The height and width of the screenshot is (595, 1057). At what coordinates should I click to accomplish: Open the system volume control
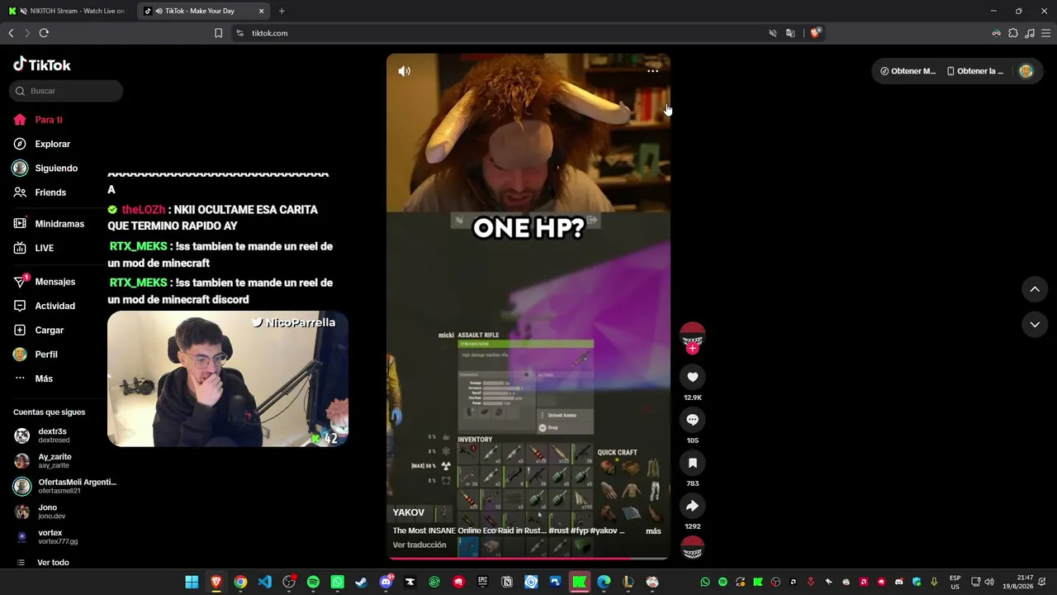tap(989, 583)
